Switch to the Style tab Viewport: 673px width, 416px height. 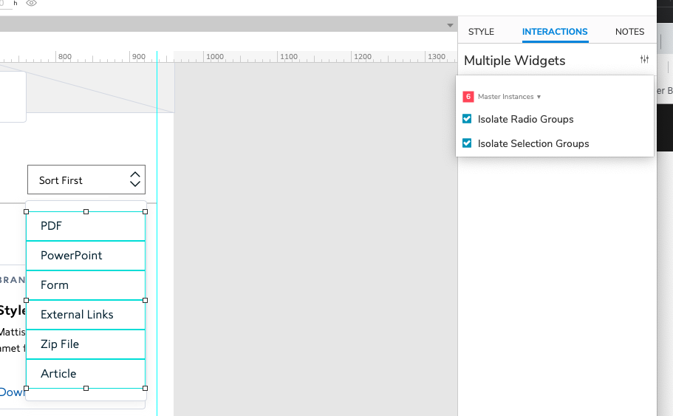coord(481,32)
